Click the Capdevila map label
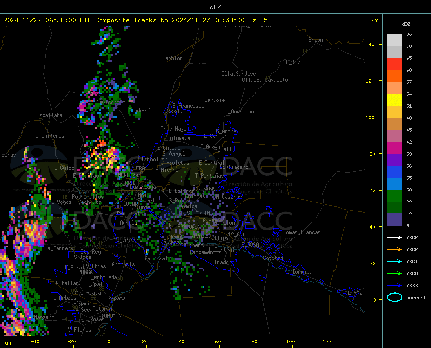The height and width of the screenshot is (348, 431). [141, 111]
